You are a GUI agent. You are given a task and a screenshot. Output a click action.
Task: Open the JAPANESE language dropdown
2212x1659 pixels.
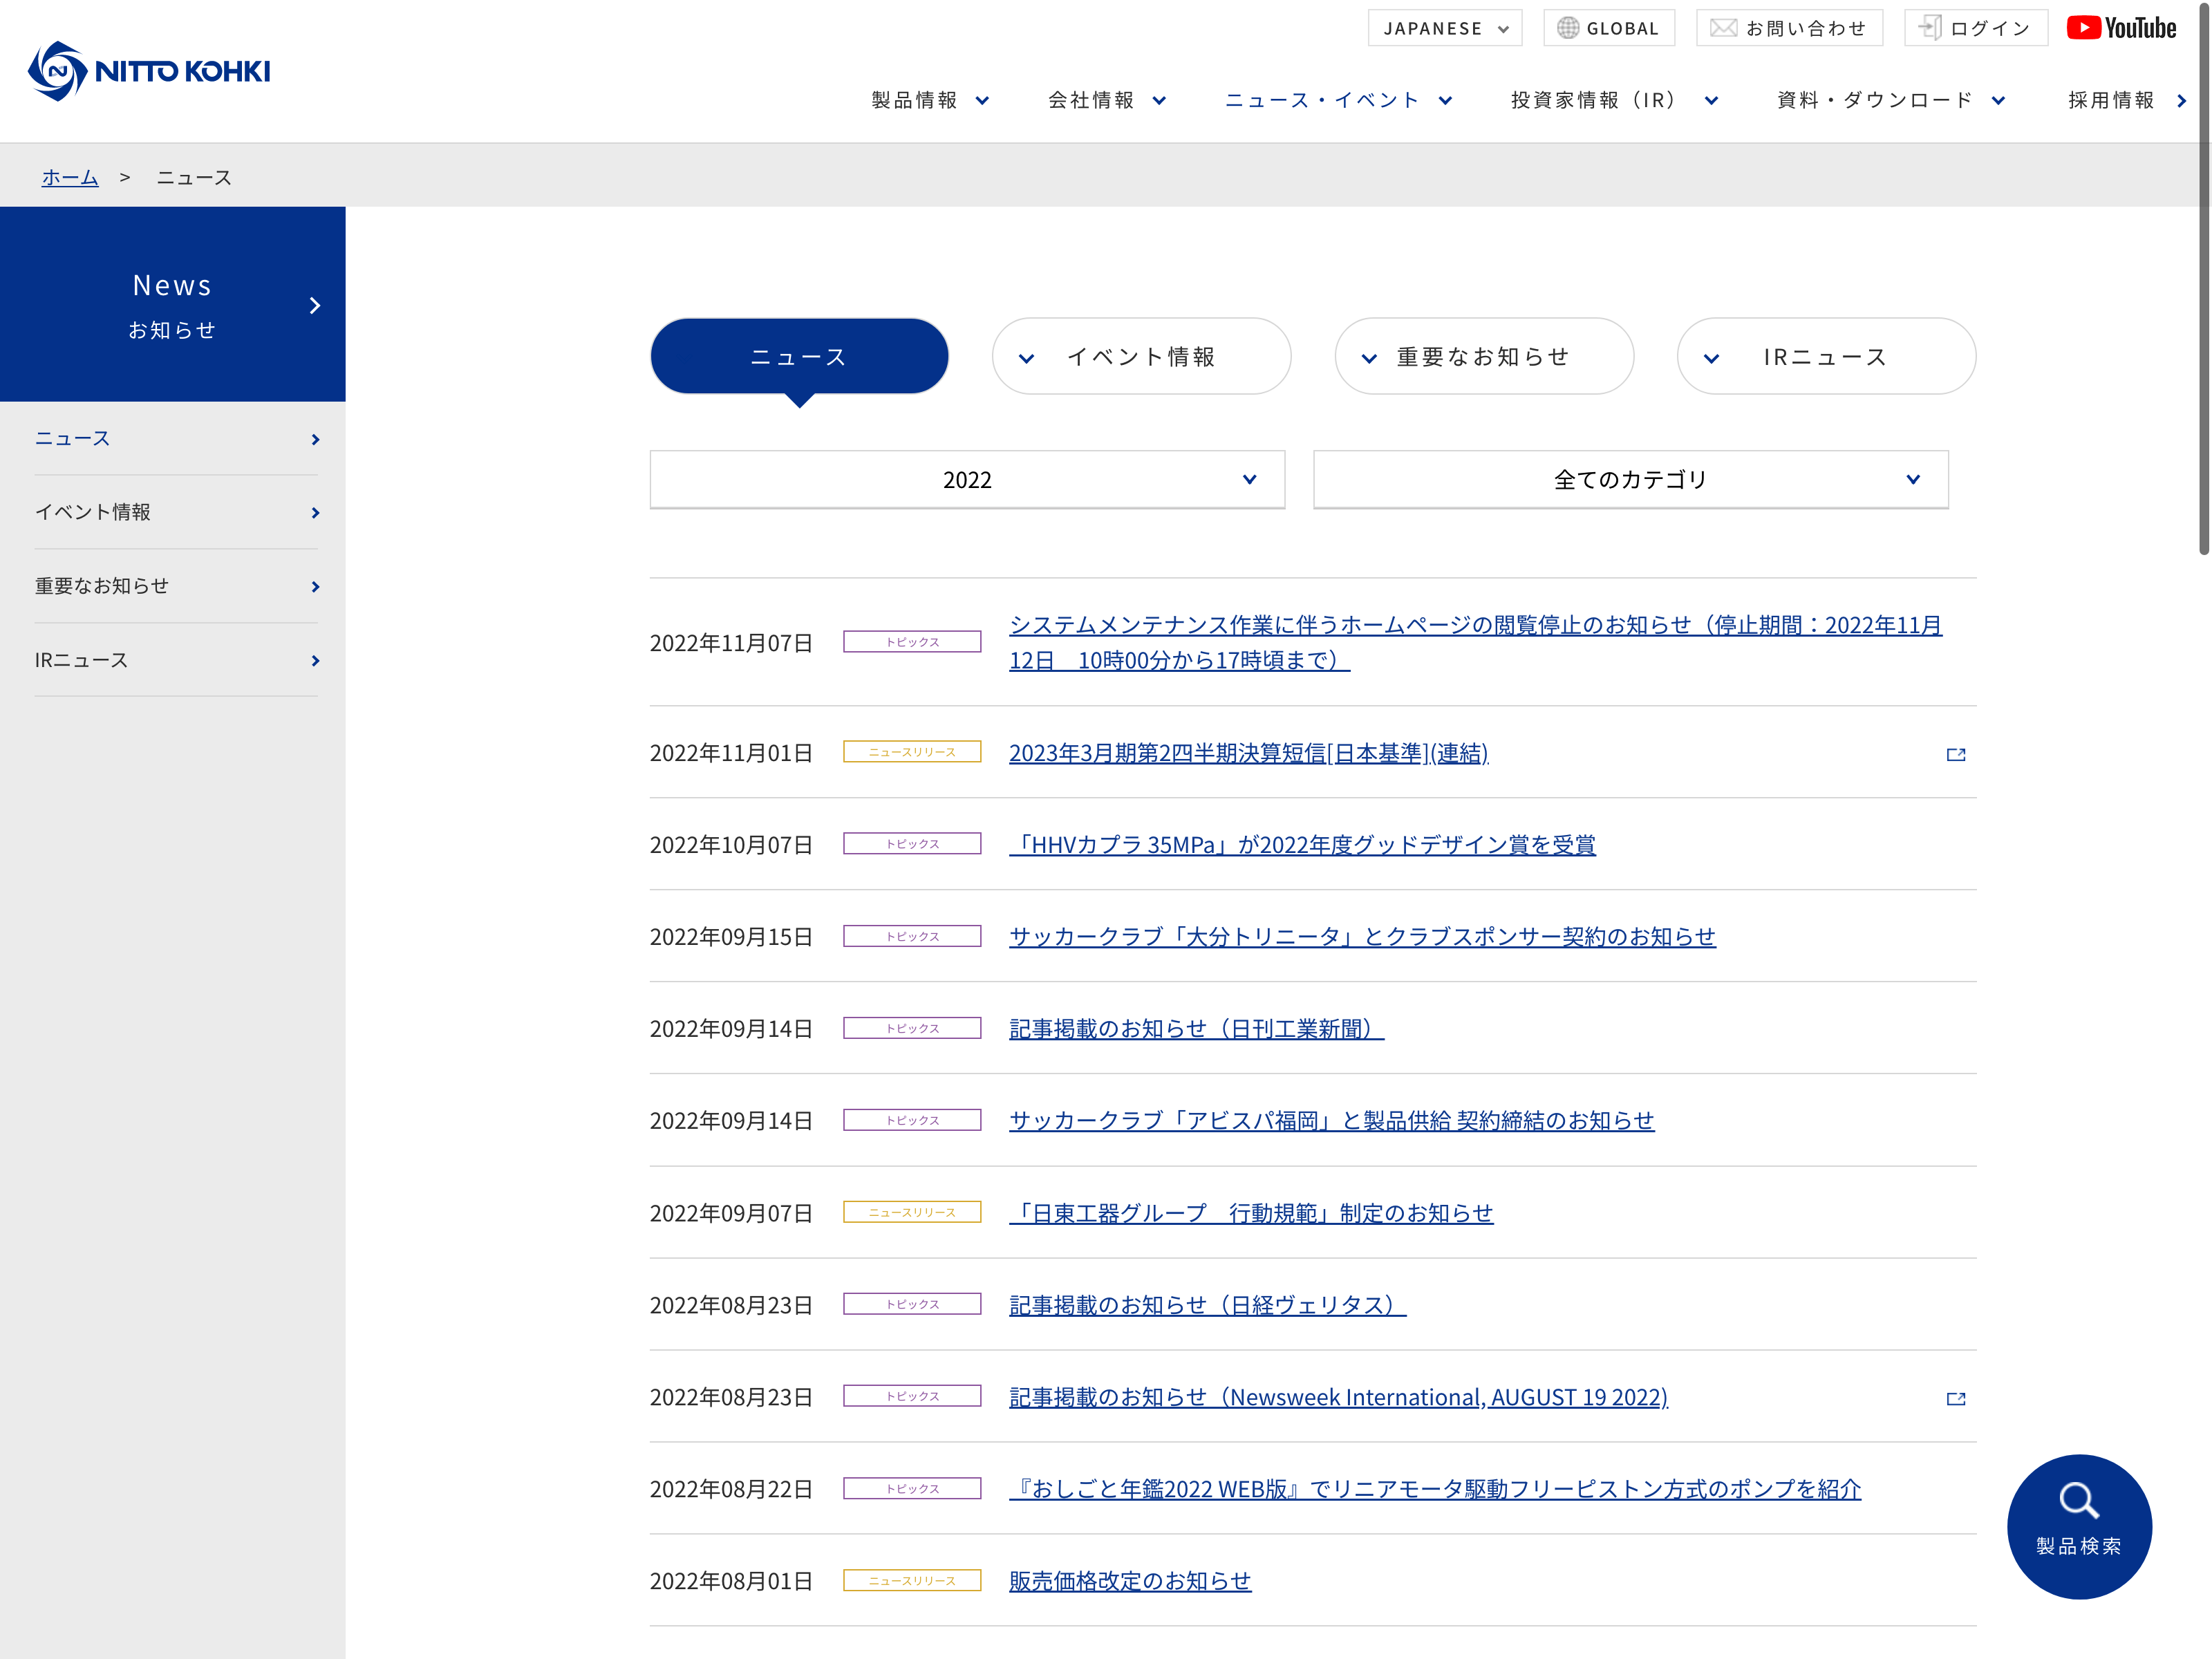(1444, 28)
